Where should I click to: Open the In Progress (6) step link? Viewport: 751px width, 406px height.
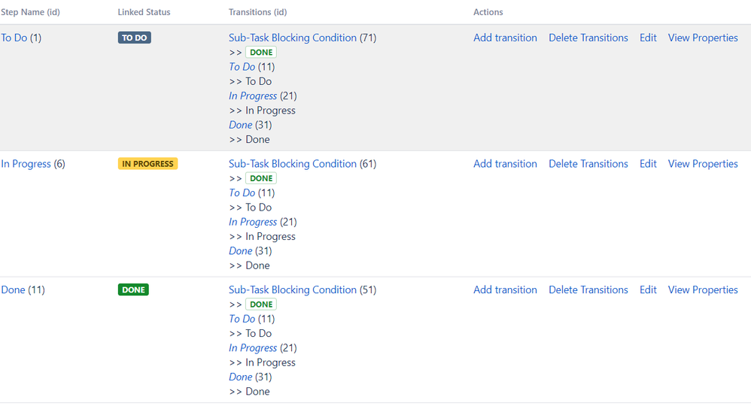pos(26,164)
